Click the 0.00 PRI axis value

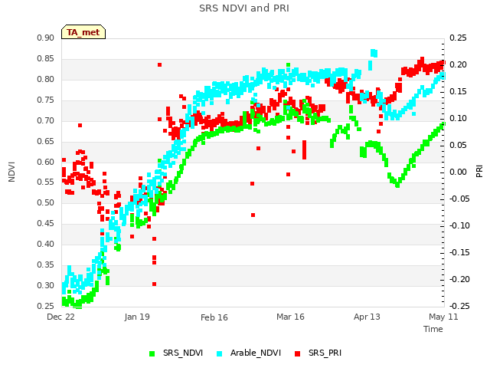pyautogui.click(x=458, y=172)
